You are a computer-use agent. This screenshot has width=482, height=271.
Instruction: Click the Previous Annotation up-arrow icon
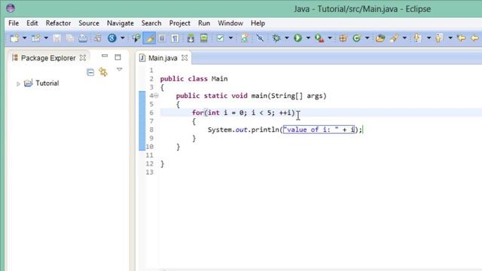point(438,38)
